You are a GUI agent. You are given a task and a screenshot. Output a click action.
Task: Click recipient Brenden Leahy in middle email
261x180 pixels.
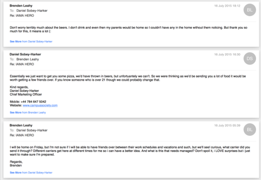(28, 59)
